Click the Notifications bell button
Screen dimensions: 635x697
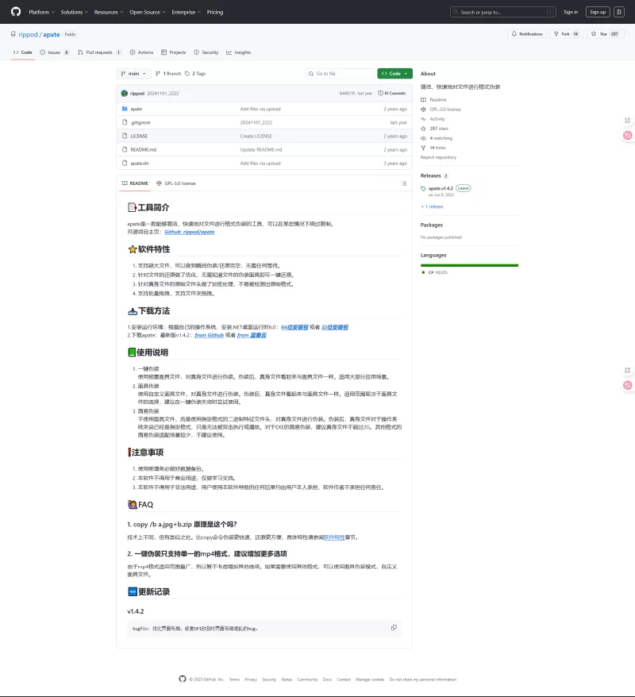[x=527, y=34]
